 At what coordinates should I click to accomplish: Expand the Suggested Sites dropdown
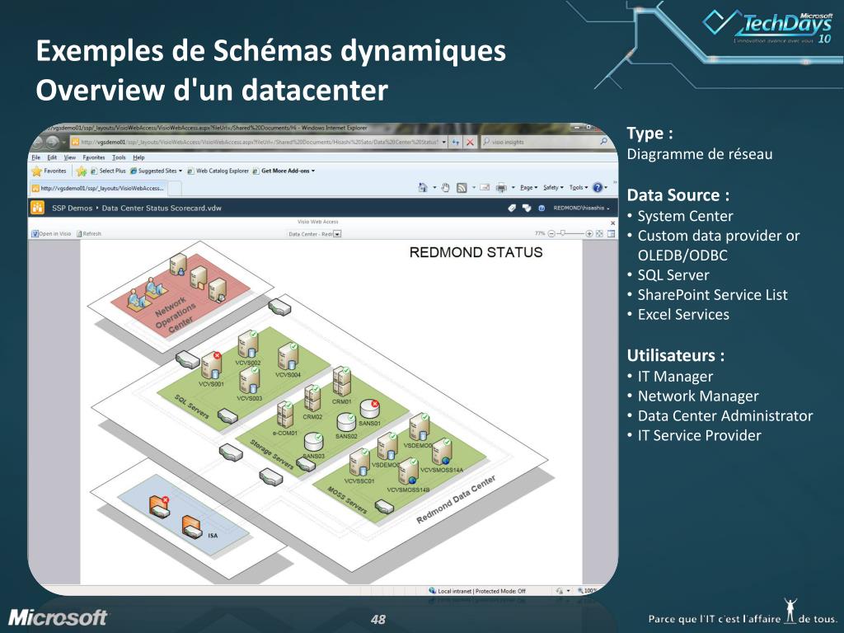pyautogui.click(x=156, y=171)
